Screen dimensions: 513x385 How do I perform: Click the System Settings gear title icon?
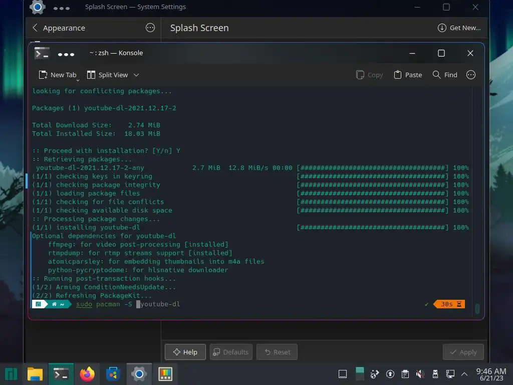tap(37, 7)
